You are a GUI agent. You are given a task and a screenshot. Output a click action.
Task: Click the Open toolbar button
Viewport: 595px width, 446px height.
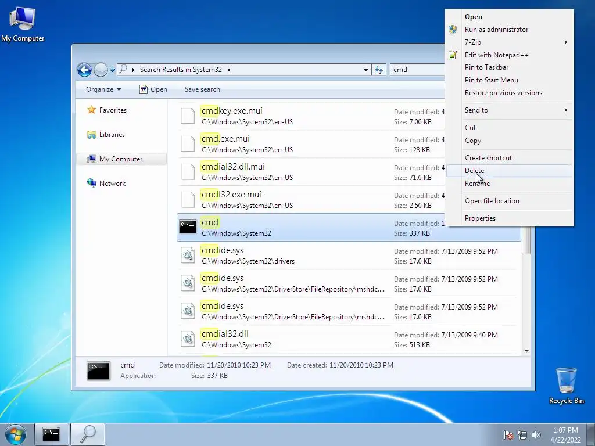tap(153, 89)
